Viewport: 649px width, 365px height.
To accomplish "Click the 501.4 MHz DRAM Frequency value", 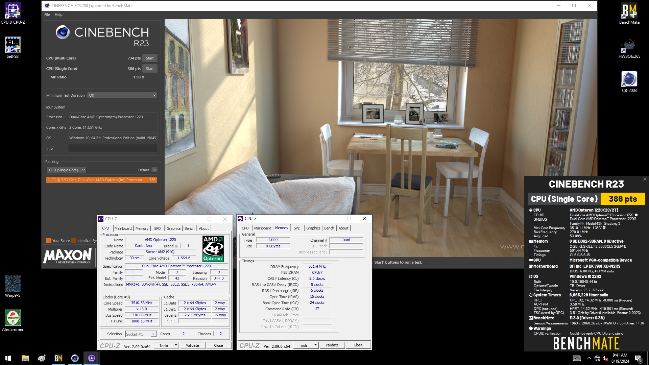I will click(317, 266).
